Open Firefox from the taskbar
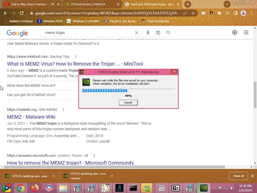Screen dimensions: 257x193 [35, 188]
